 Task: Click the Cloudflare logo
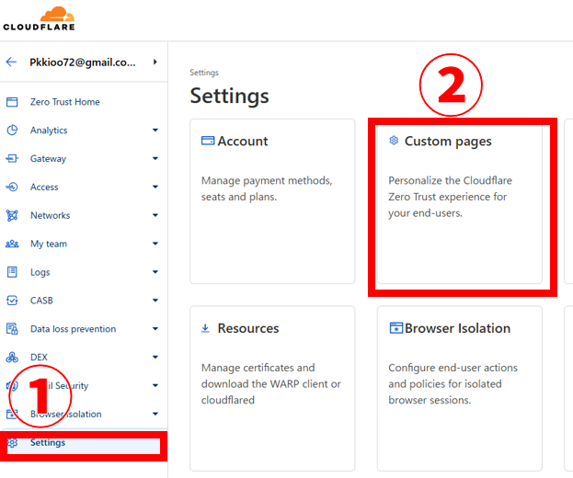39,18
